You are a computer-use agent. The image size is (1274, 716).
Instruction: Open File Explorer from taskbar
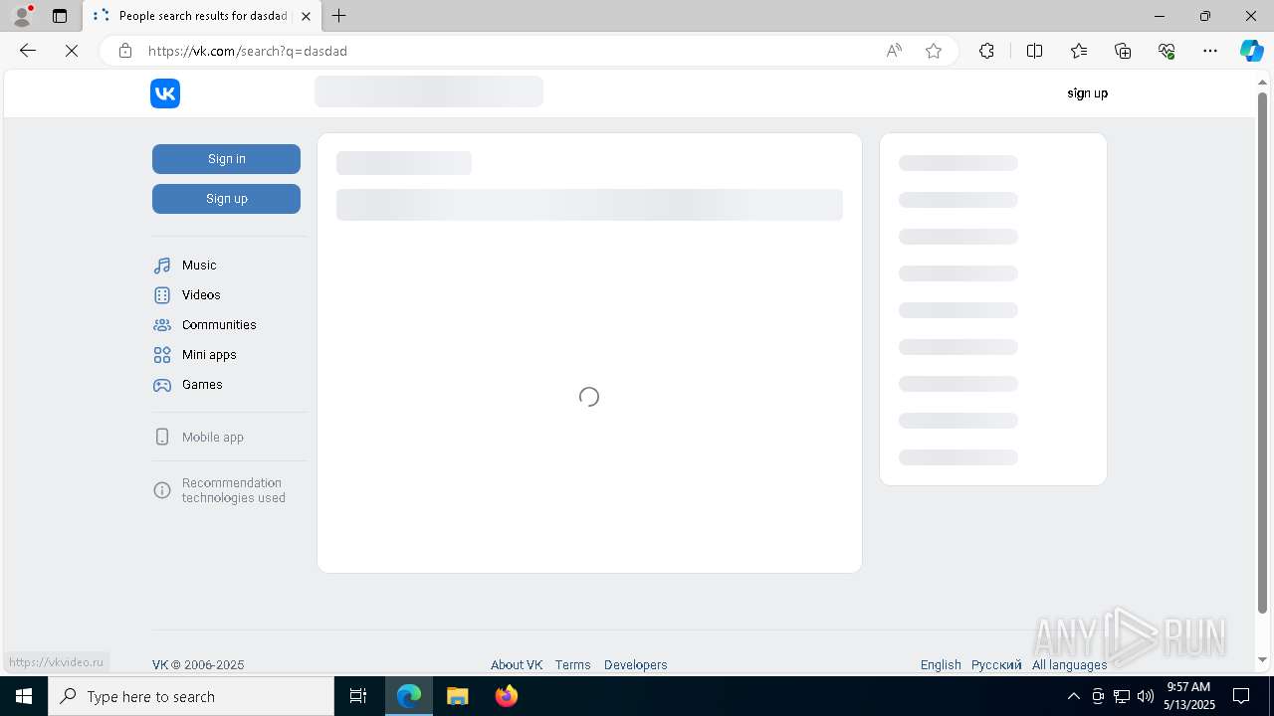[457, 696]
